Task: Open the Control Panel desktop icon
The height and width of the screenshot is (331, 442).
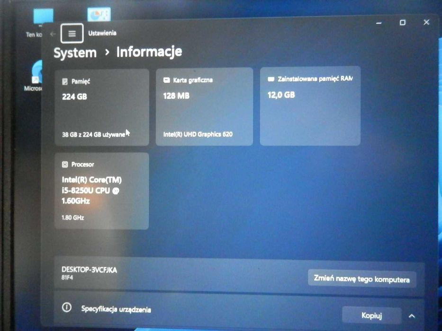Action: [x=99, y=14]
